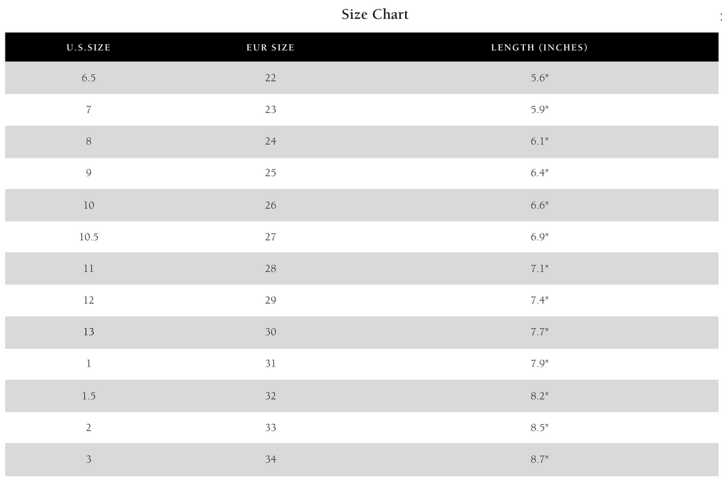
Task: Click the LENGTH (INCHES) column header
Action: pos(539,48)
